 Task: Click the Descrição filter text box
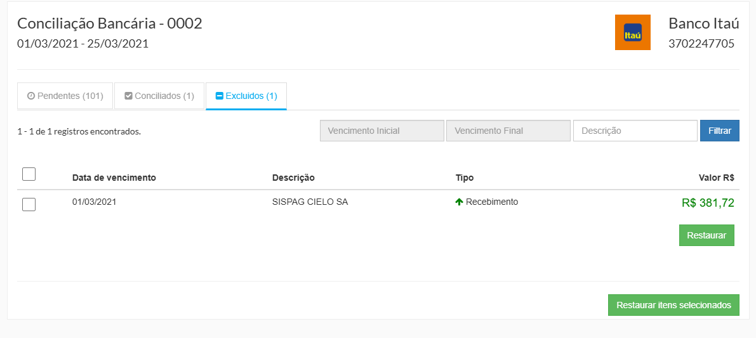635,131
